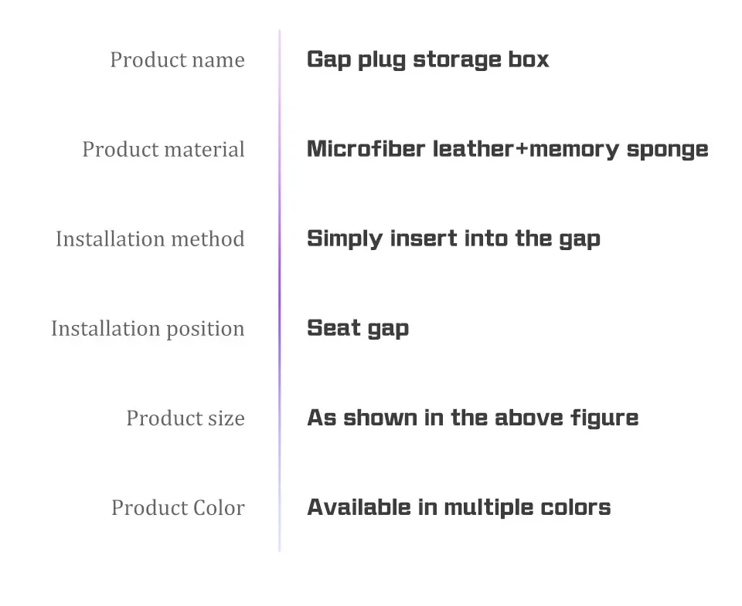Click the "Installation position" label
This screenshot has height=606, width=742.
tap(148, 329)
